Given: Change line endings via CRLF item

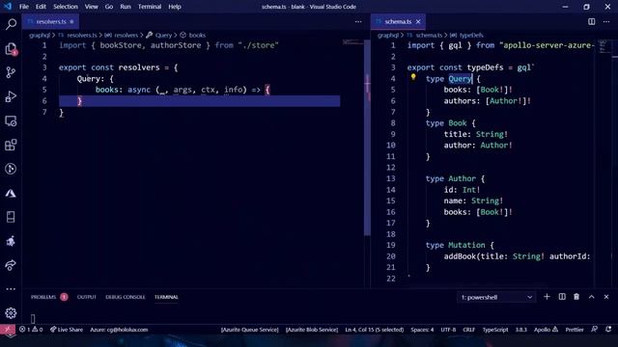Looking at the screenshot, I should coord(468,330).
